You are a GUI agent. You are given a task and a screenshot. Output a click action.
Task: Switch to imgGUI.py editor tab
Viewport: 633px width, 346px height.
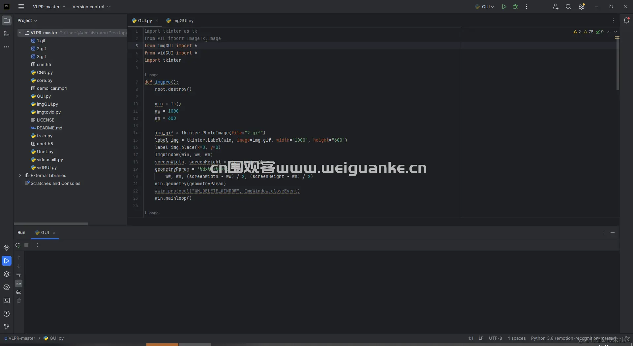point(180,20)
